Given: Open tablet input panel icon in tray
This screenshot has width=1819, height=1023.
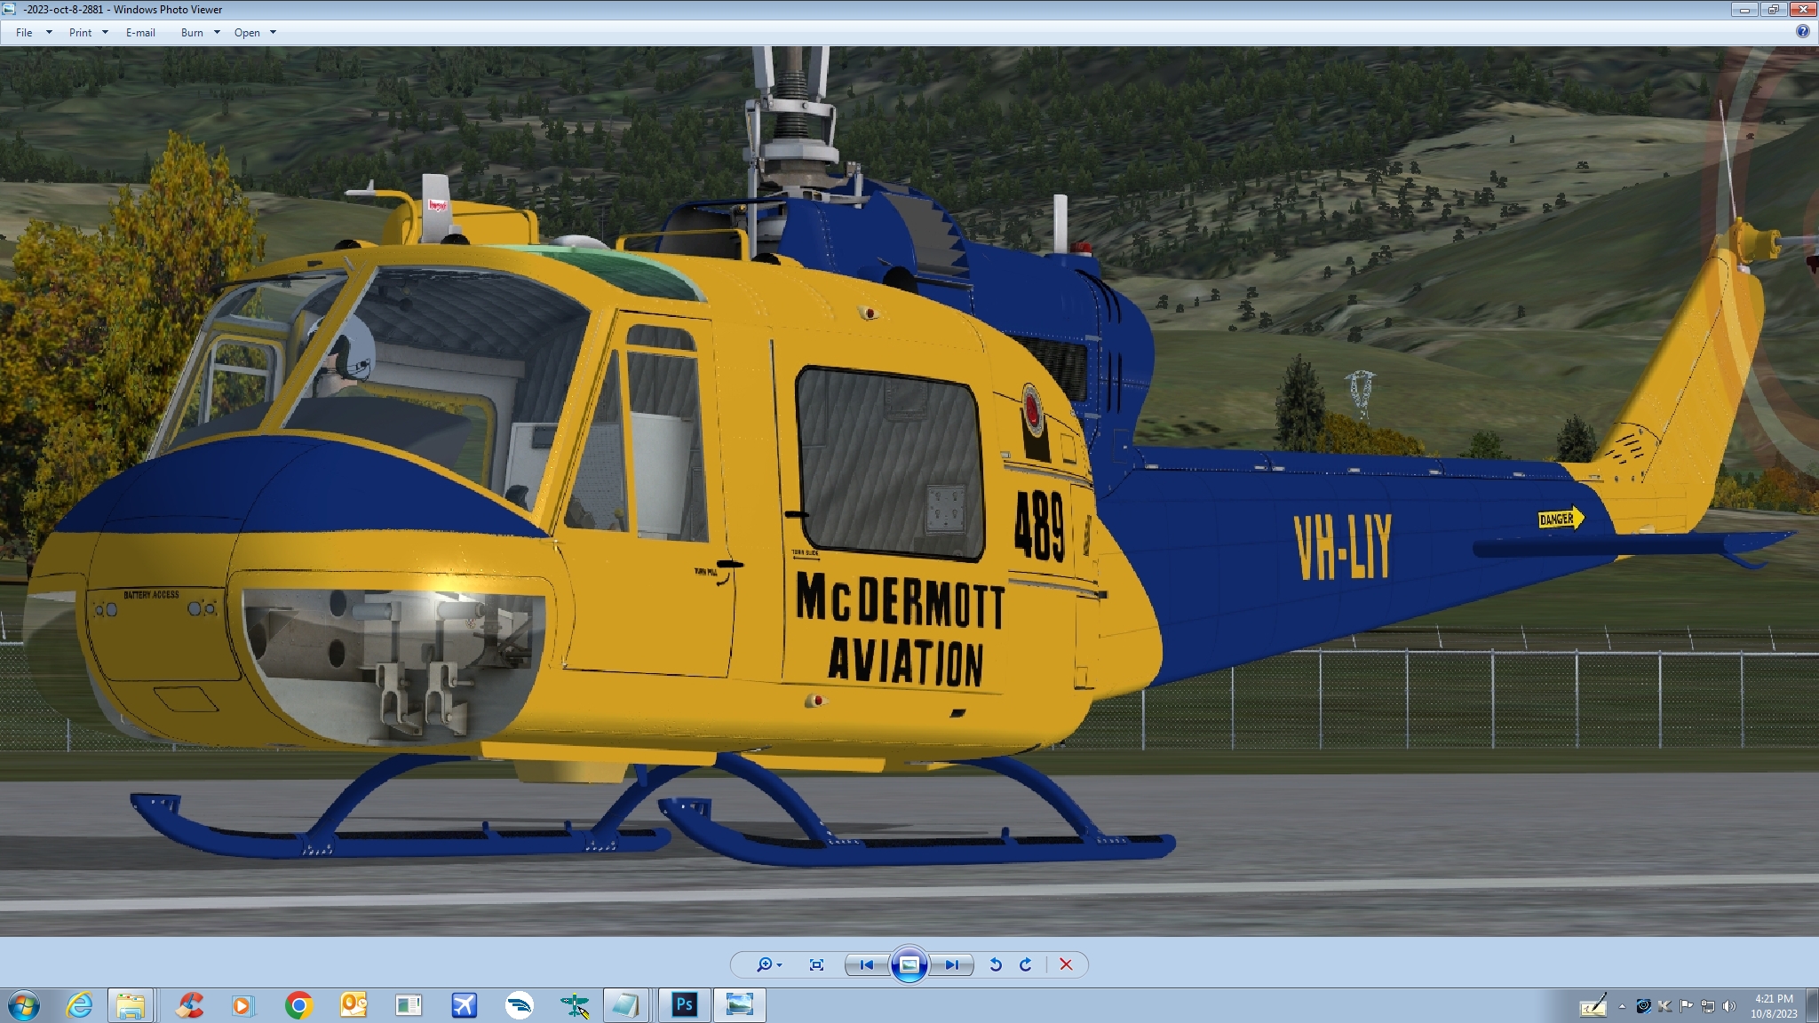Looking at the screenshot, I should pyautogui.click(x=1593, y=1006).
